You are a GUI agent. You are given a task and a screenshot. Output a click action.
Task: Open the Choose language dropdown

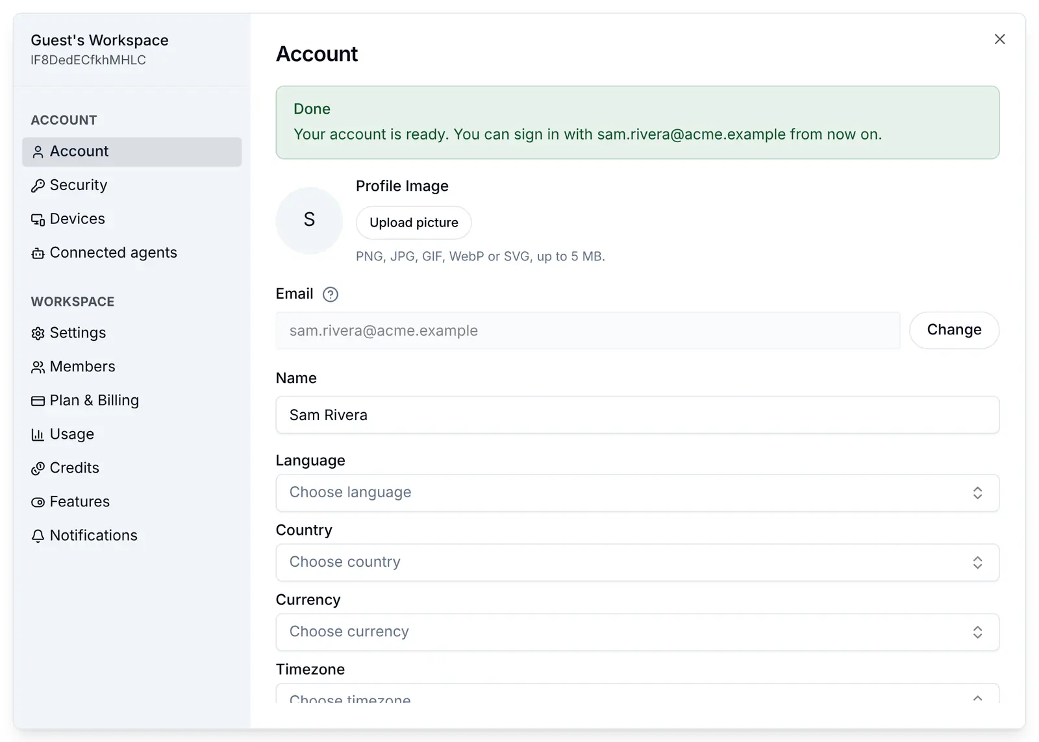pos(637,493)
